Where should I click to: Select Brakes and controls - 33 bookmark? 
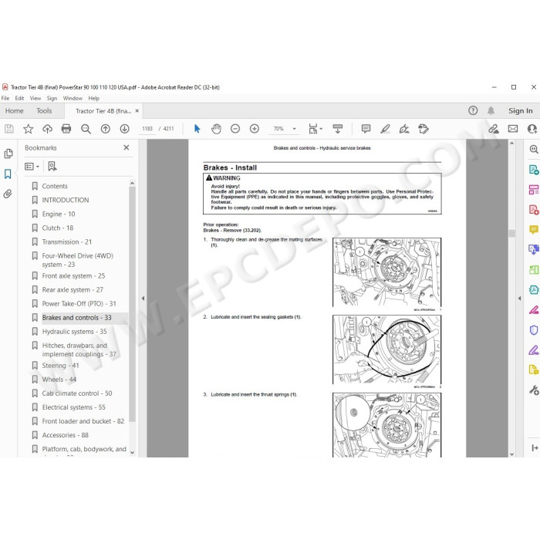pyautogui.click(x=78, y=318)
